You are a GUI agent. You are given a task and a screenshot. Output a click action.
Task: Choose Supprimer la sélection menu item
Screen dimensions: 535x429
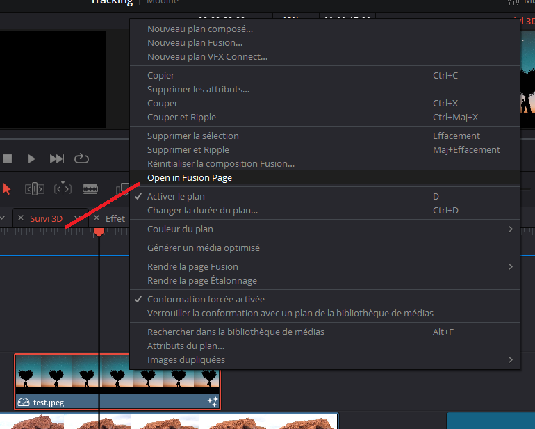click(324, 136)
